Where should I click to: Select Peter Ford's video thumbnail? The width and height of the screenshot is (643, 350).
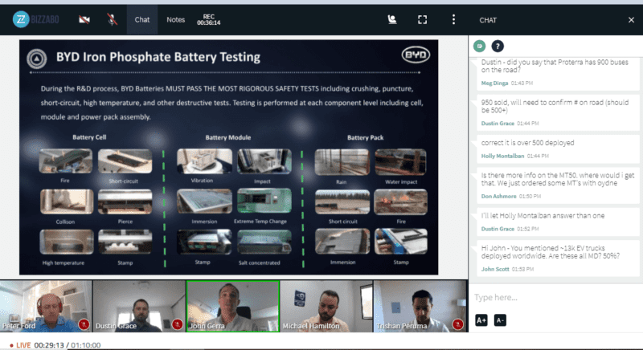[x=45, y=306]
